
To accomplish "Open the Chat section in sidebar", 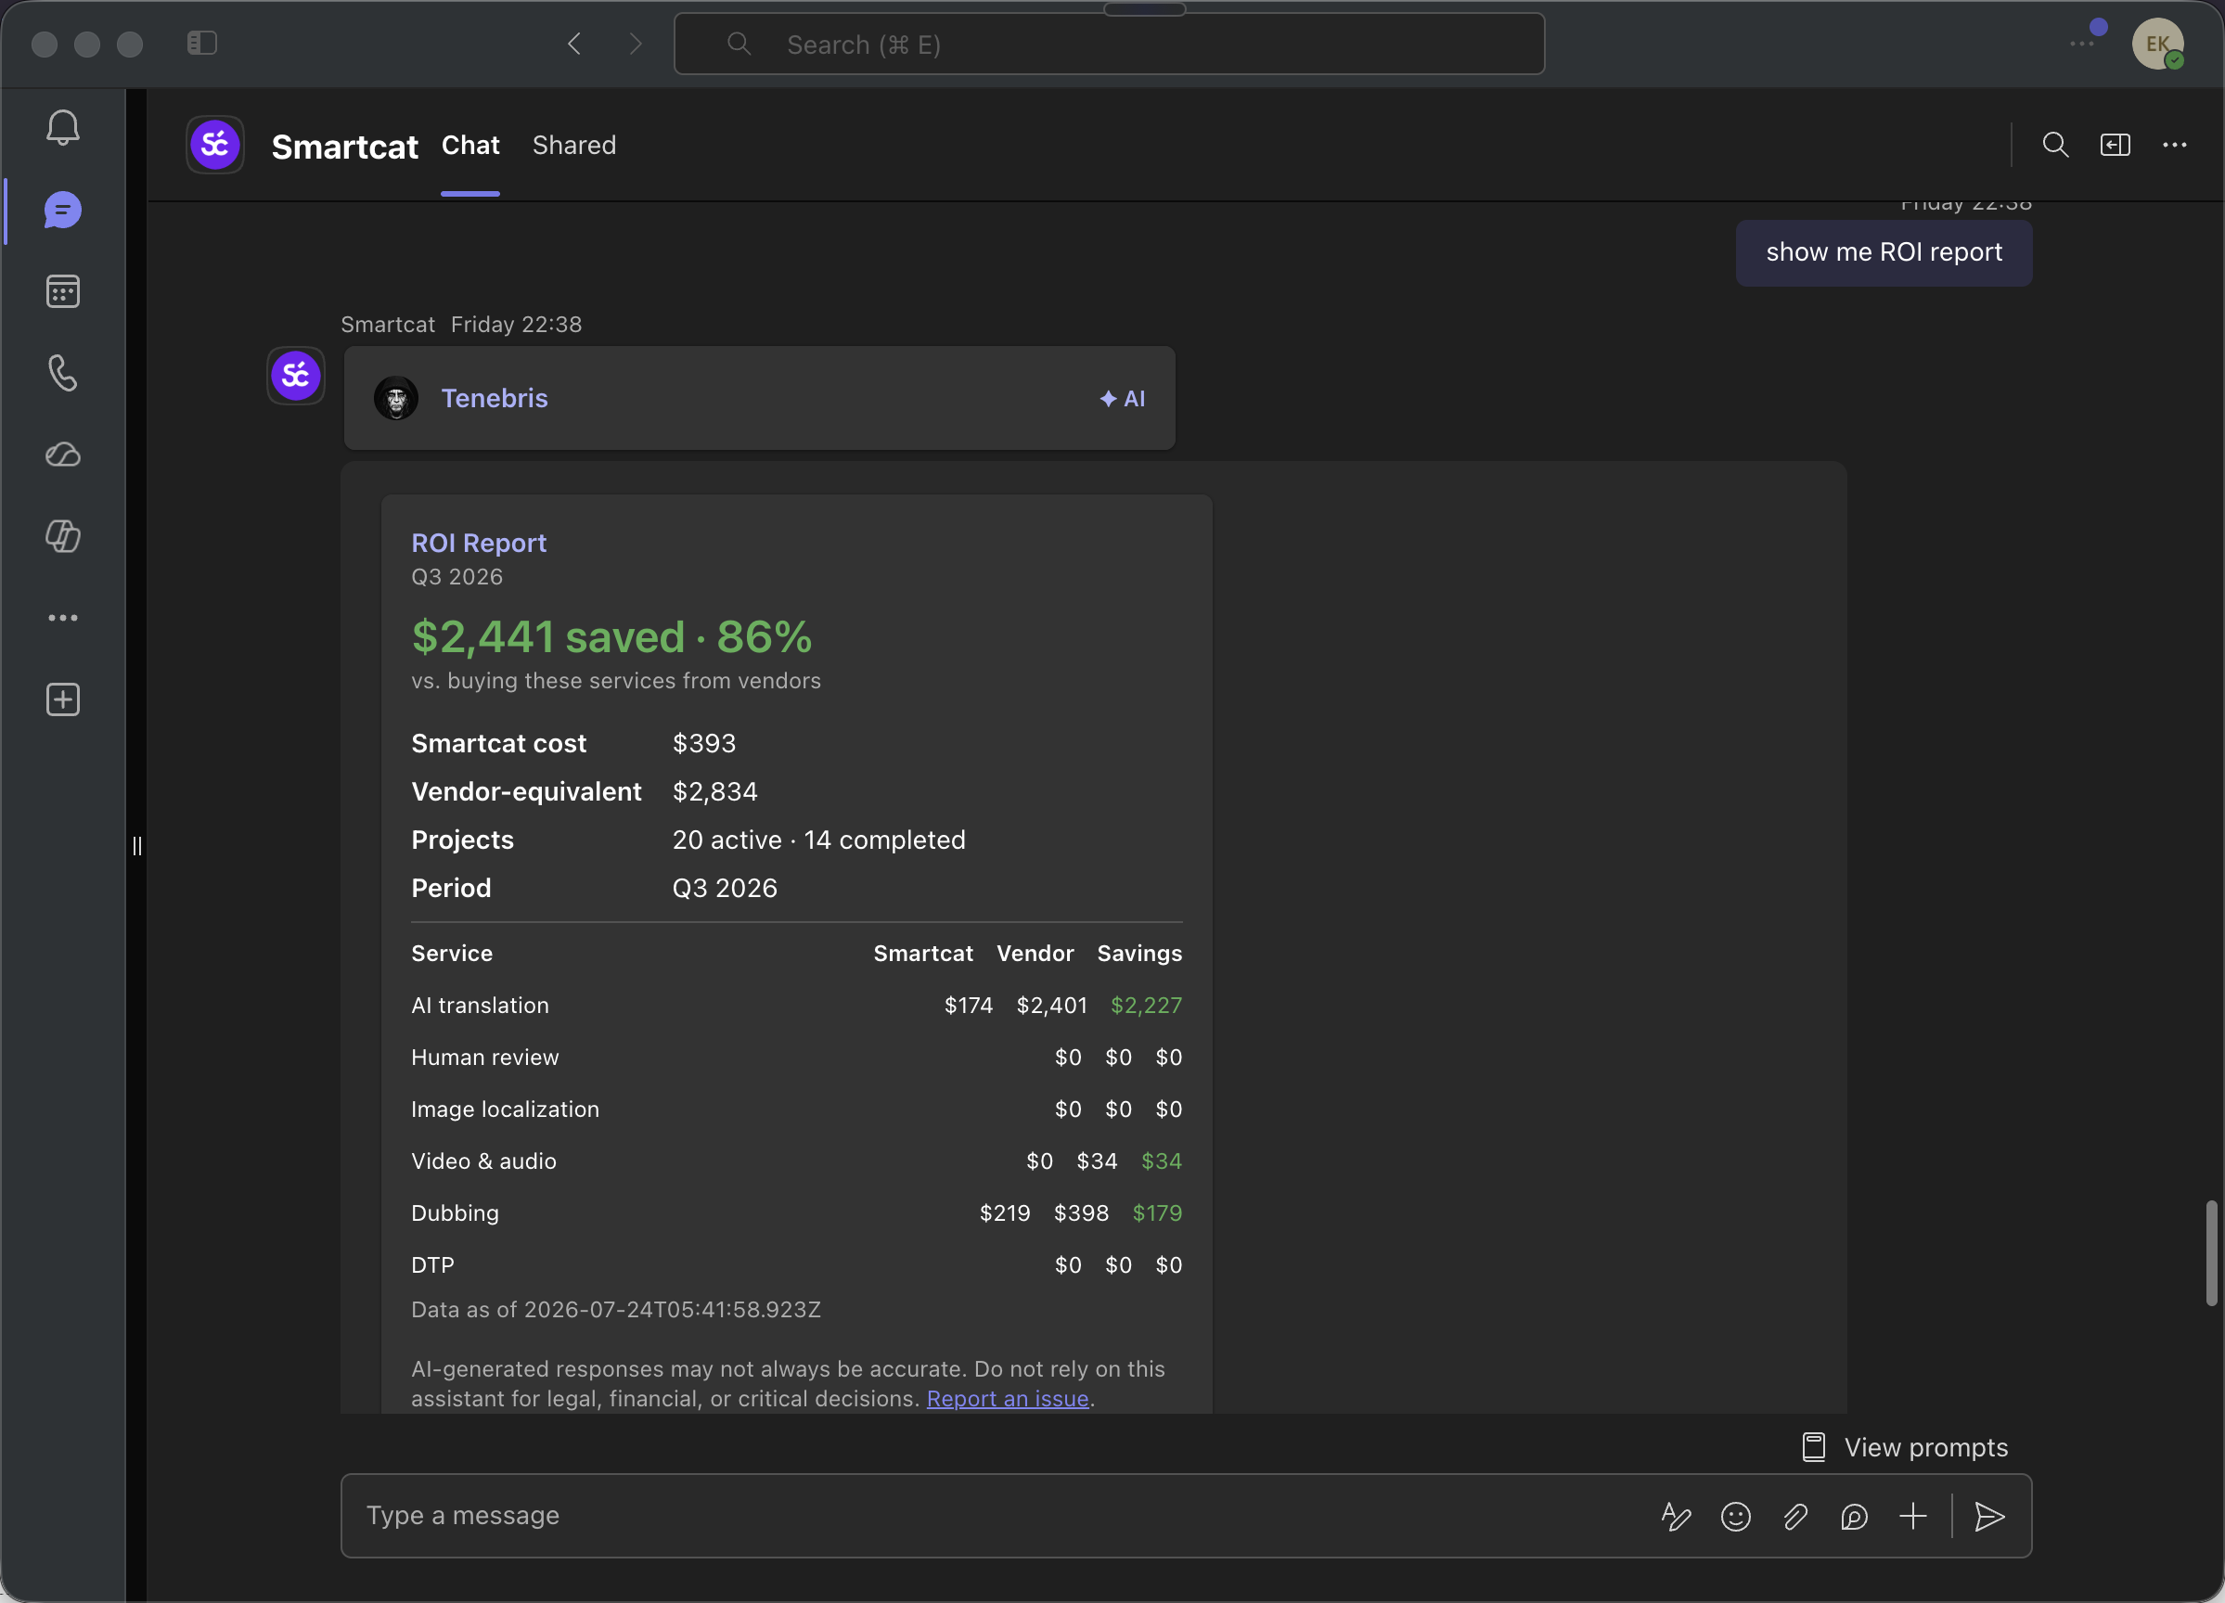I will tap(63, 210).
